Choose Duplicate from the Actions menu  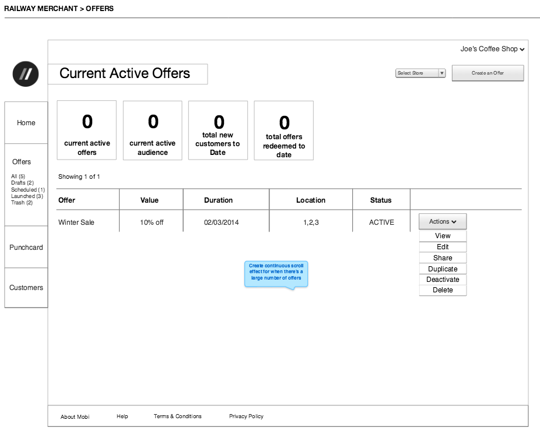443,269
